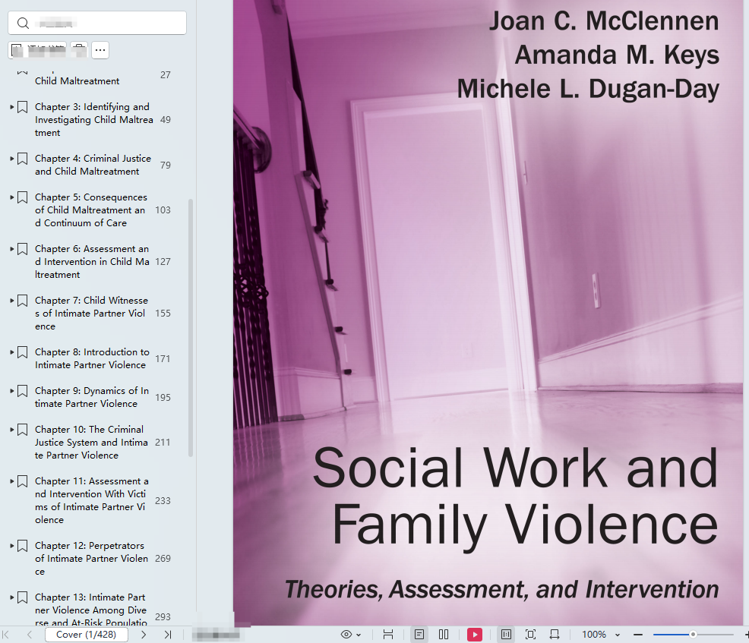
Task: Adjust the zoom slider handle
Action: (x=693, y=635)
